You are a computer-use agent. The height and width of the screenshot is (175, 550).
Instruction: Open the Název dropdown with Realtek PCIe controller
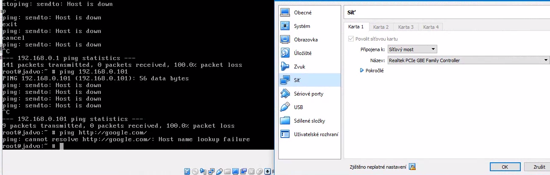(x=468, y=60)
